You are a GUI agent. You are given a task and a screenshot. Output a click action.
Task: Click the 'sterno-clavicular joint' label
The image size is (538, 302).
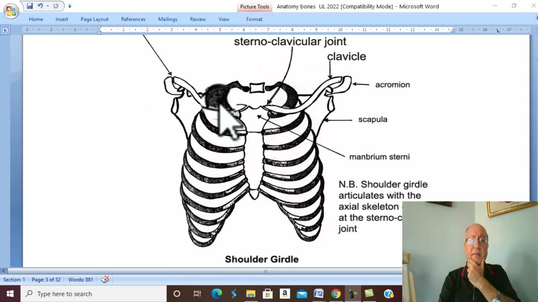(x=290, y=42)
